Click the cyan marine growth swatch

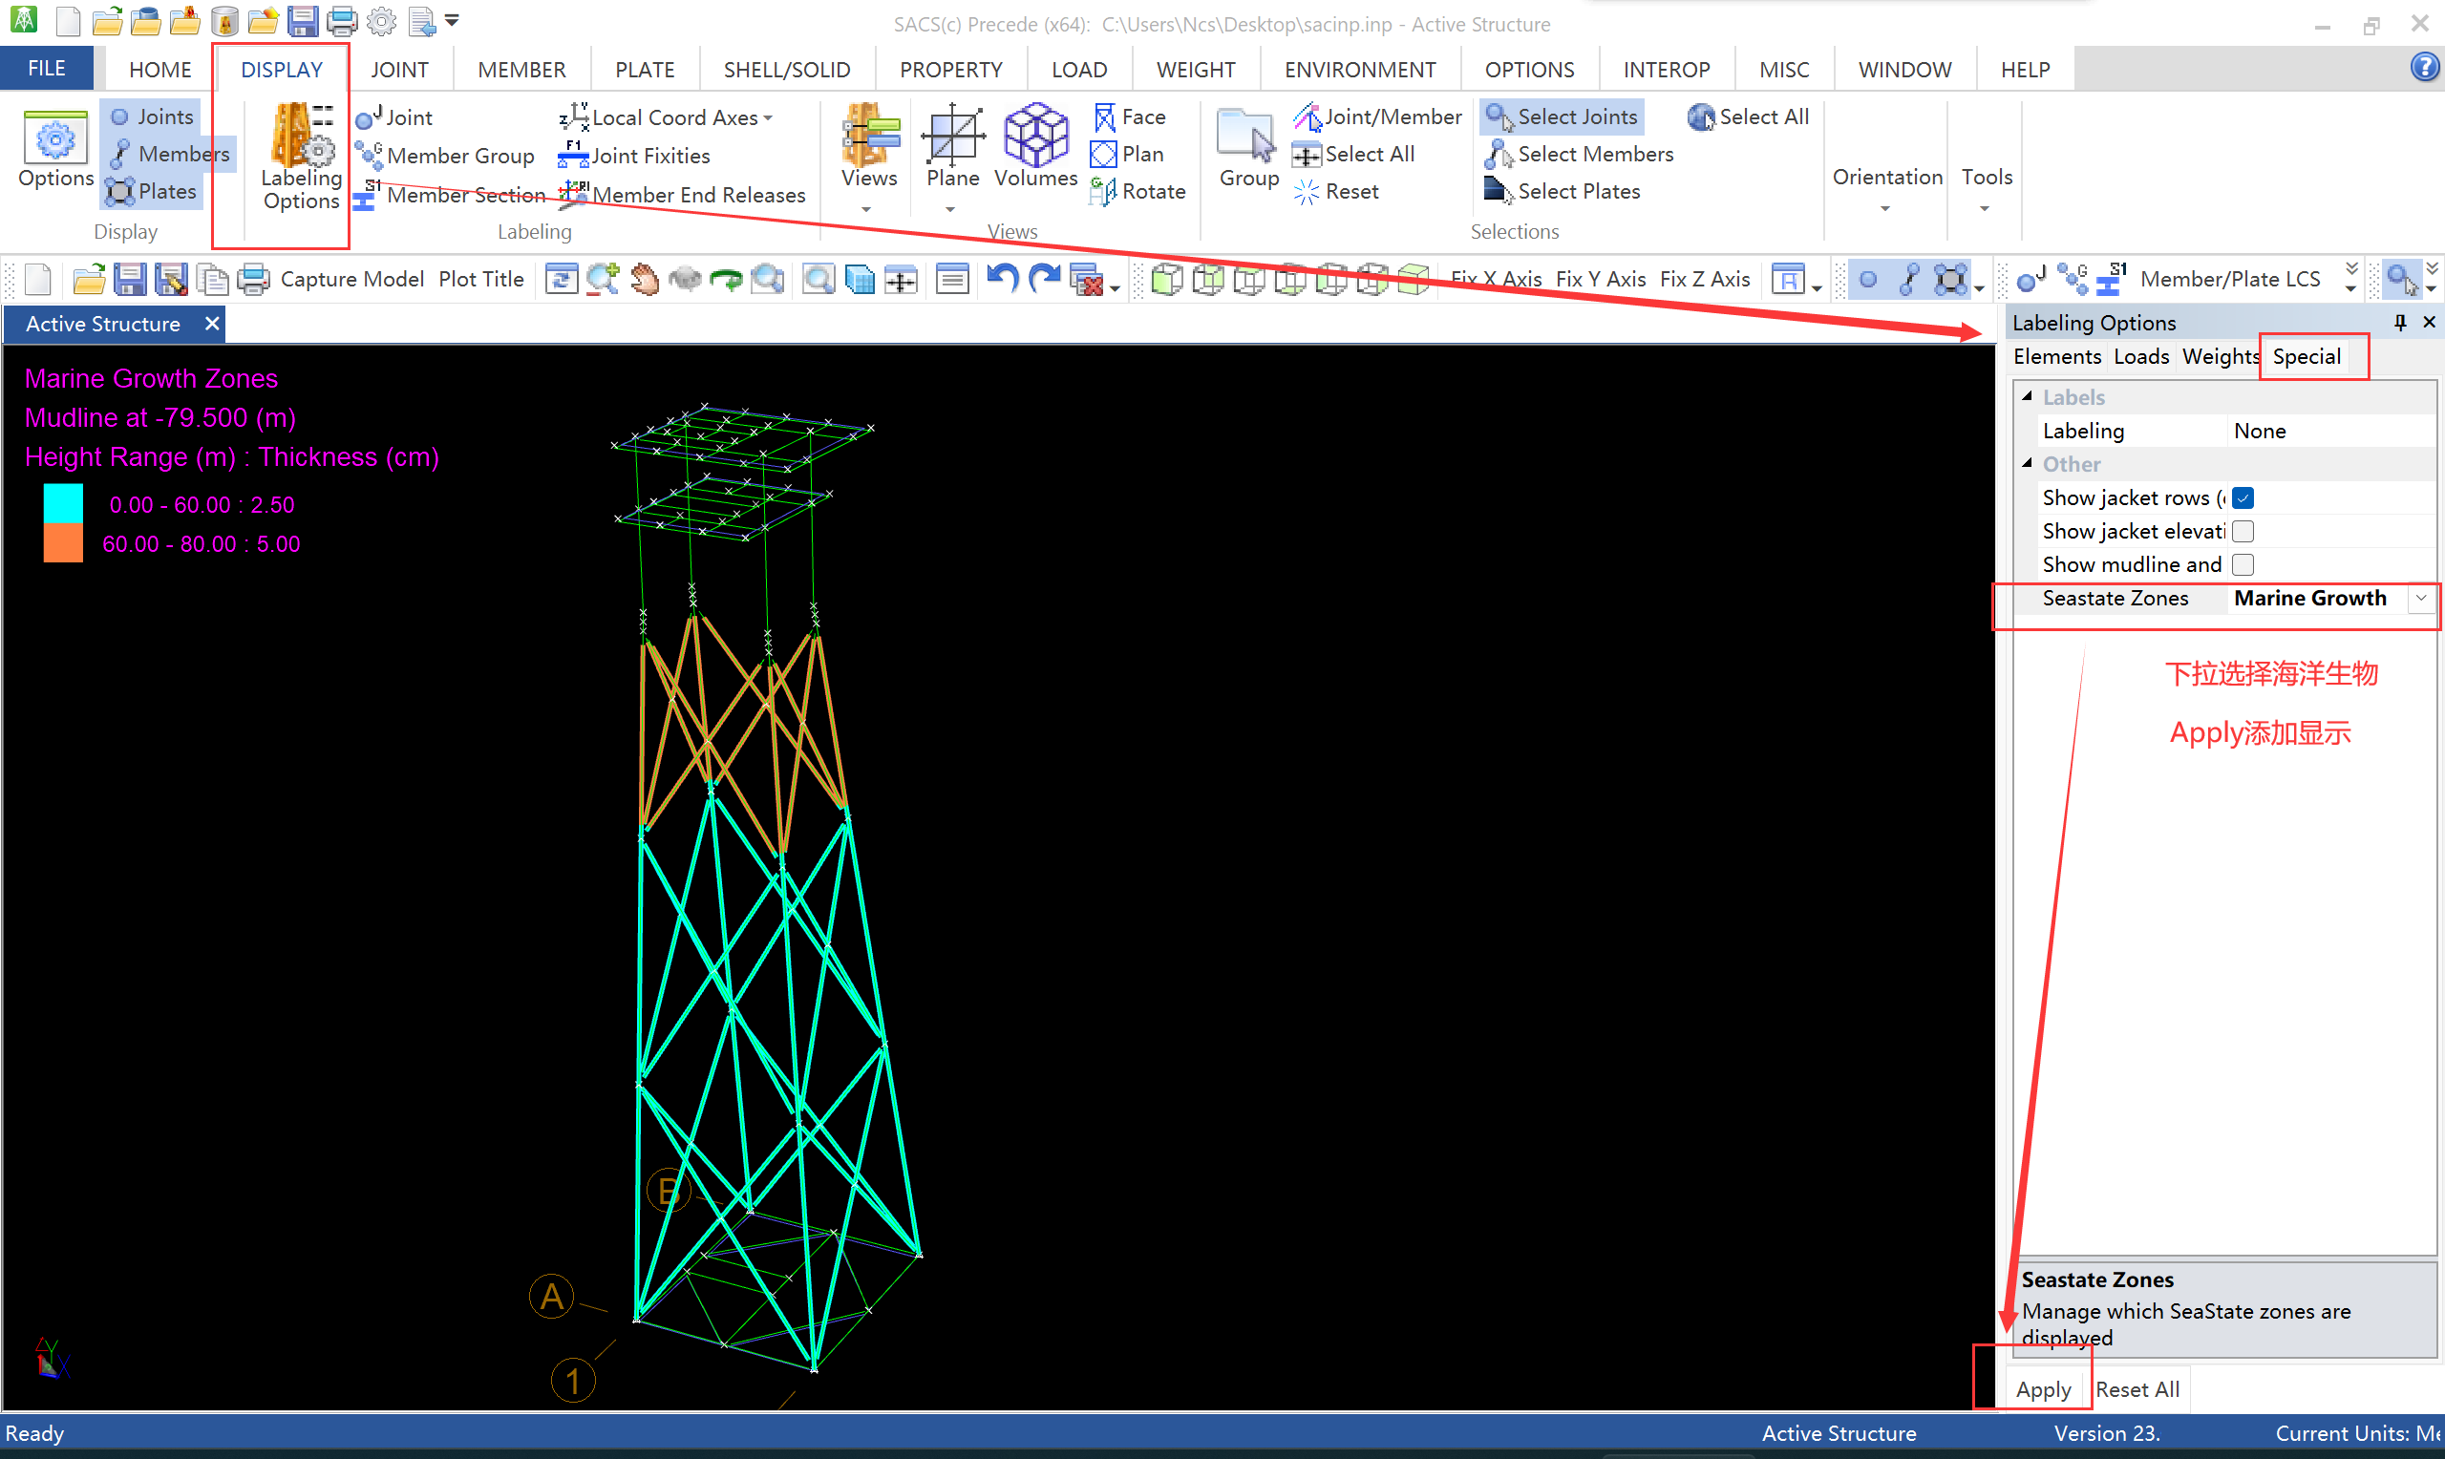point(63,504)
